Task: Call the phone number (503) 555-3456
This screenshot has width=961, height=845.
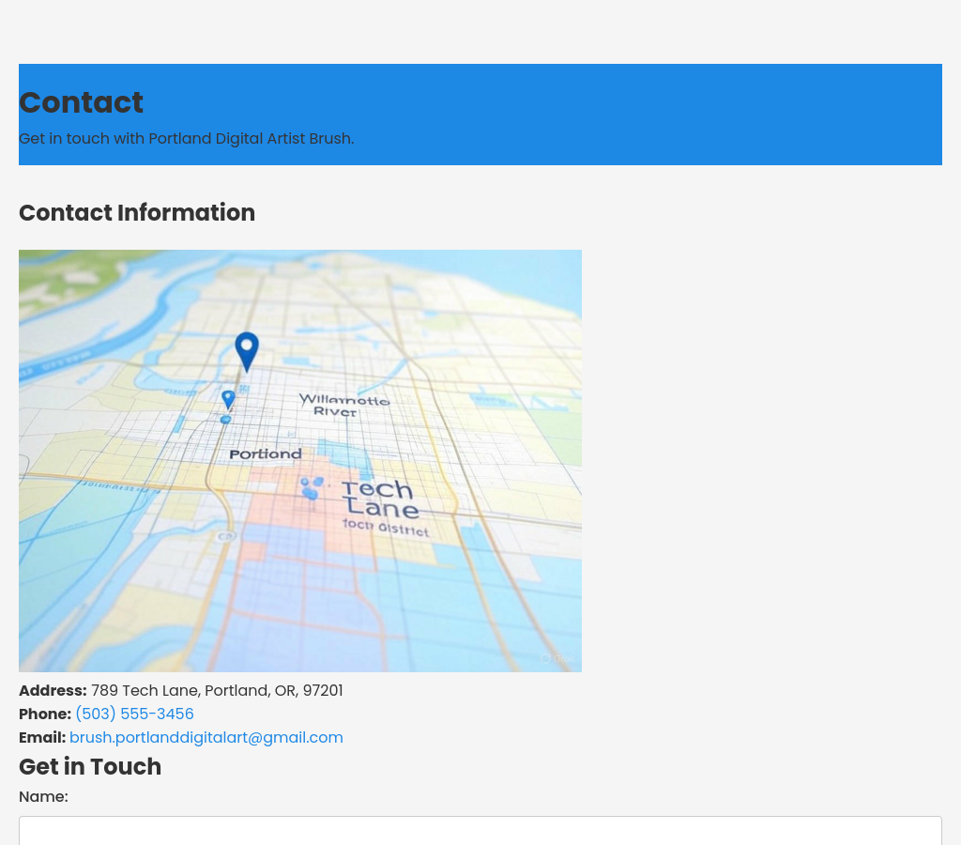Action: point(134,714)
